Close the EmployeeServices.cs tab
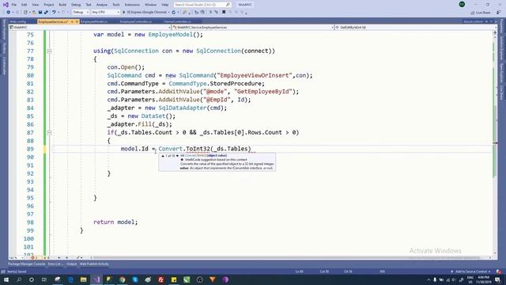The width and height of the screenshot is (506, 285). 77,21
